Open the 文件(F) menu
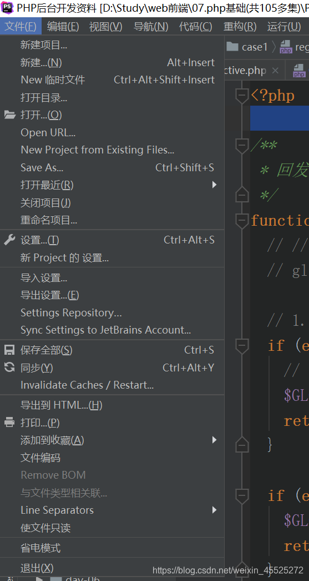 (21, 26)
